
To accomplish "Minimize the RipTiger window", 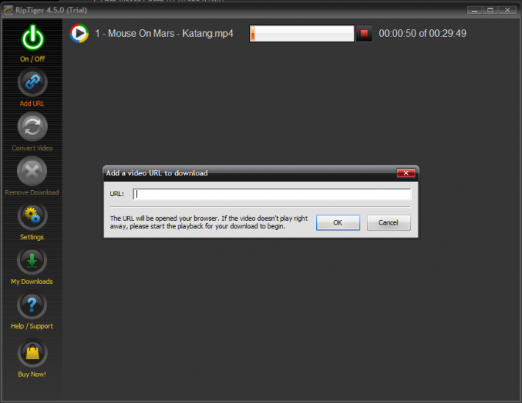I will 474,10.
